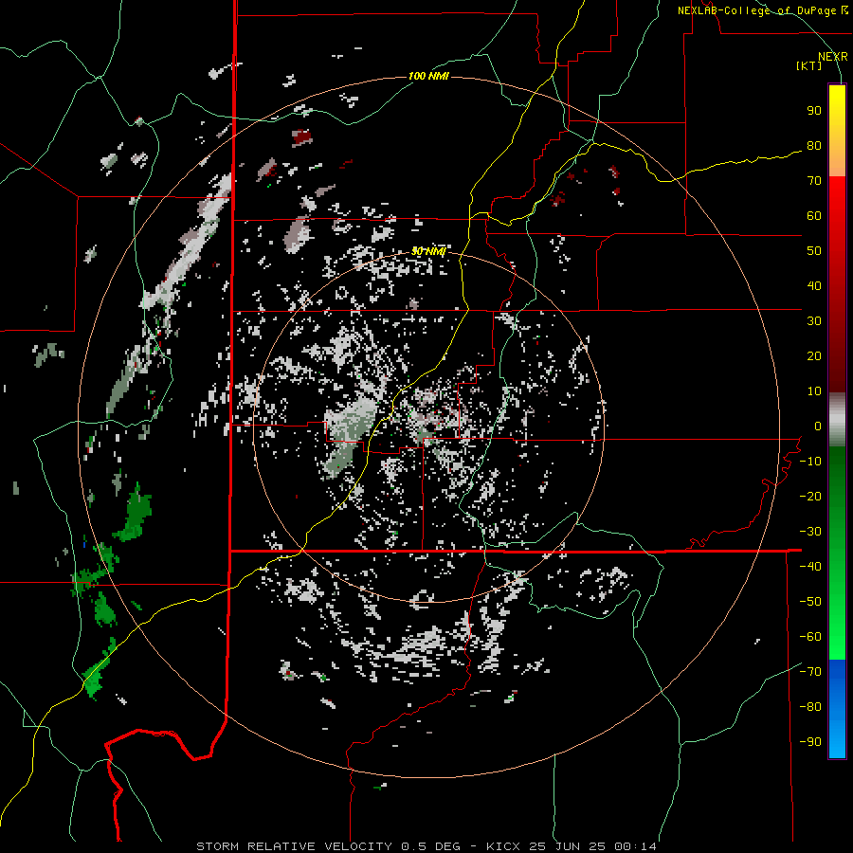Click the 30 value on the velocity scale
Image resolution: width=853 pixels, height=853 pixels.
coord(814,321)
